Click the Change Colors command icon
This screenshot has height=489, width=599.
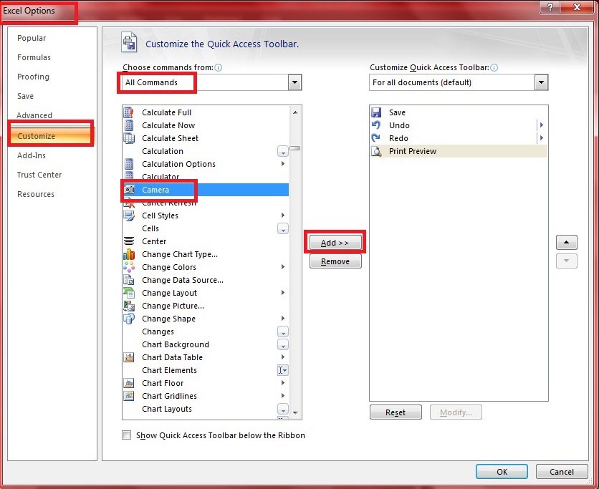click(x=129, y=267)
